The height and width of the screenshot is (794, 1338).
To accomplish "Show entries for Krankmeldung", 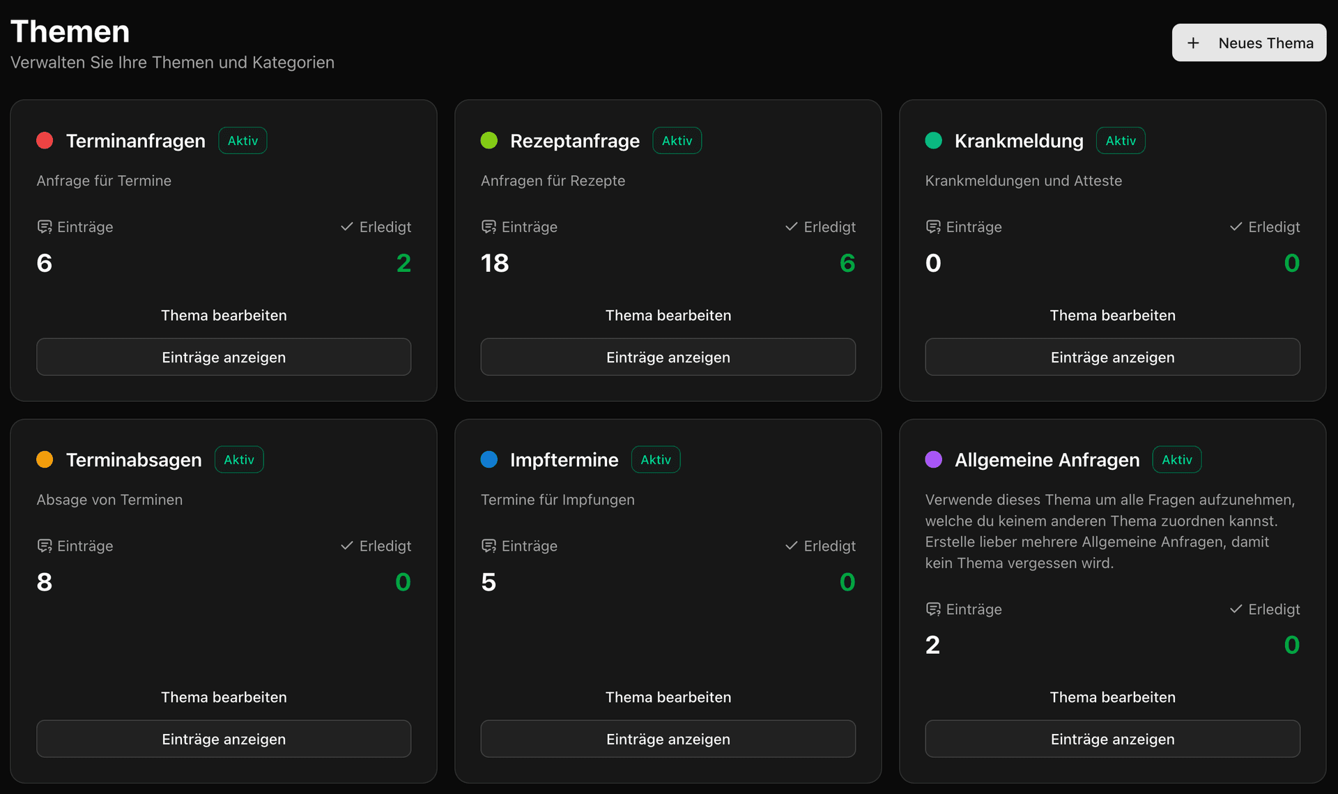I will 1112,357.
